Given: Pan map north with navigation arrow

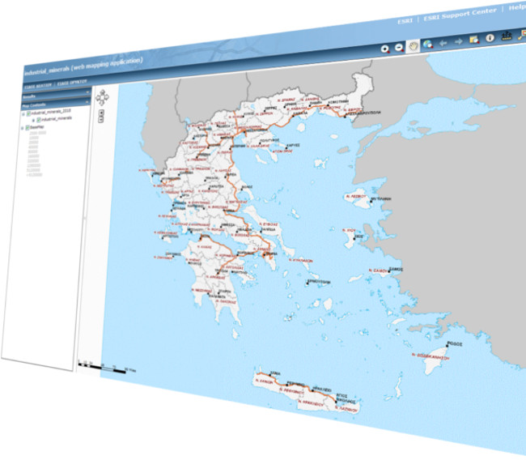Looking at the screenshot, I should click(x=103, y=92).
